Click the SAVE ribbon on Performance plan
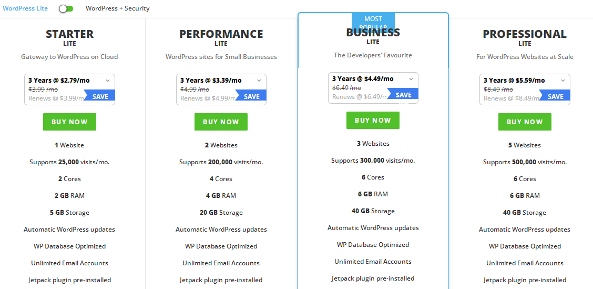The width and height of the screenshot is (593, 289). coord(252,96)
